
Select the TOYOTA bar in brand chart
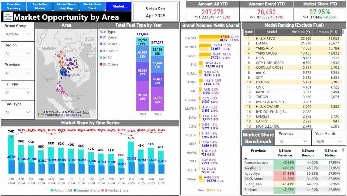tap(214, 36)
